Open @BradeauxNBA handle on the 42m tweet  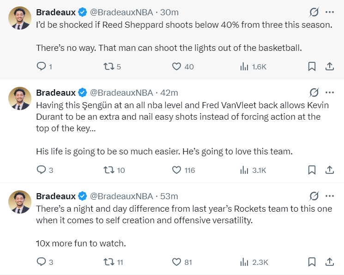[121, 93]
